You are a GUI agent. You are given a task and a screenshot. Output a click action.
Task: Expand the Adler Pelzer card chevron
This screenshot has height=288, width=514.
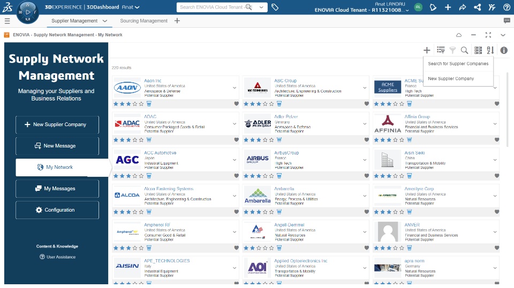(x=365, y=123)
